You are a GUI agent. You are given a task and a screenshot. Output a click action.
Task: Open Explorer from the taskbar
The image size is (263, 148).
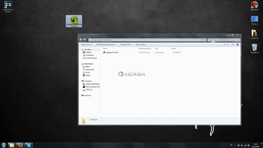[x=12, y=145]
